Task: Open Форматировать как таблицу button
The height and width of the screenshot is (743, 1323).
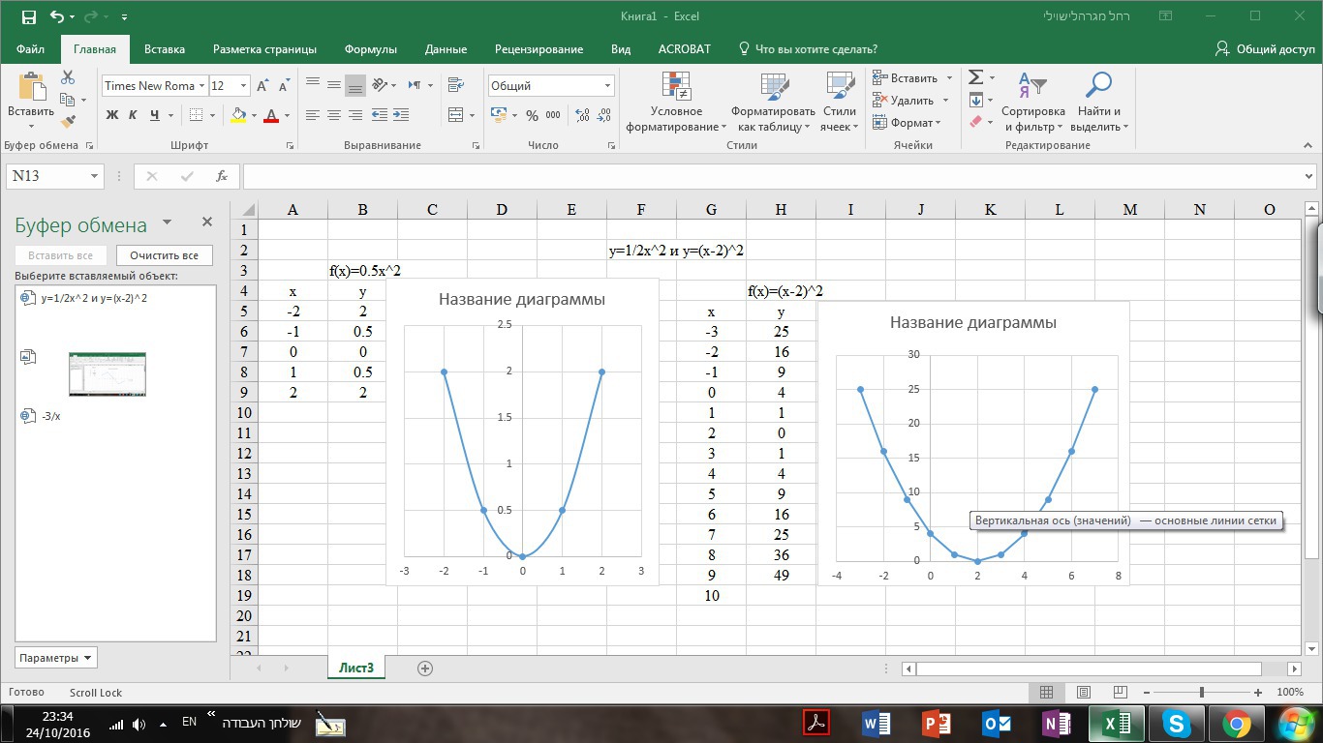Action: pos(773,103)
